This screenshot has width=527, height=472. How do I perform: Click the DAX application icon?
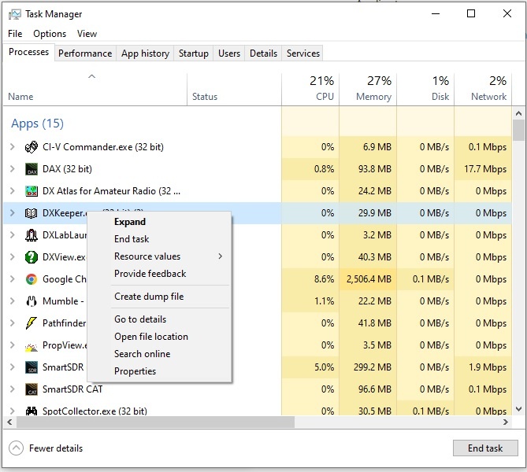(x=32, y=169)
